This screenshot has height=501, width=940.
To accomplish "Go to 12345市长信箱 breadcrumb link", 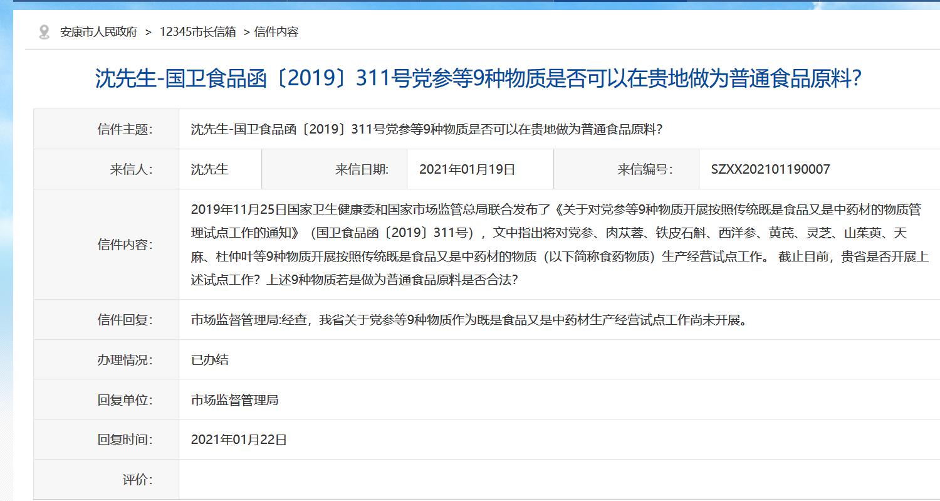I will 198,32.
